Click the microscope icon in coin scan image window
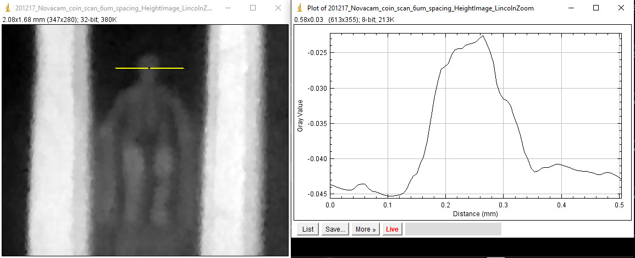The image size is (635, 258). [x=8, y=8]
